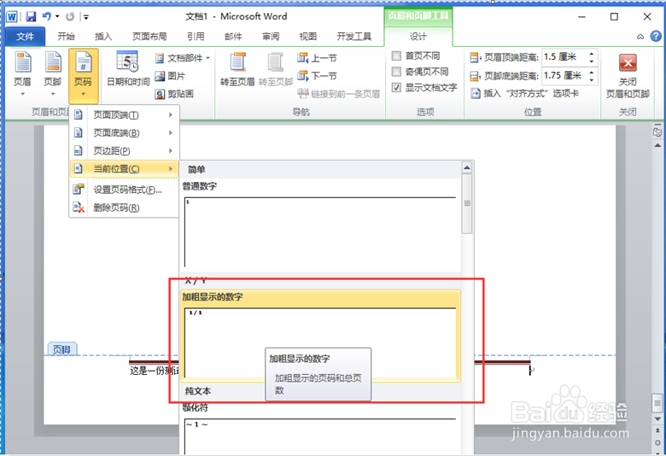Go to 上一节 previous section
Image resolution: width=666 pixels, height=456 pixels.
pos(318,58)
